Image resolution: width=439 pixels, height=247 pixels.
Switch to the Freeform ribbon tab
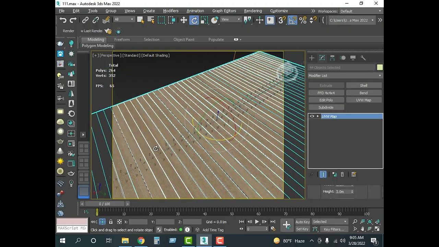[x=122, y=39]
